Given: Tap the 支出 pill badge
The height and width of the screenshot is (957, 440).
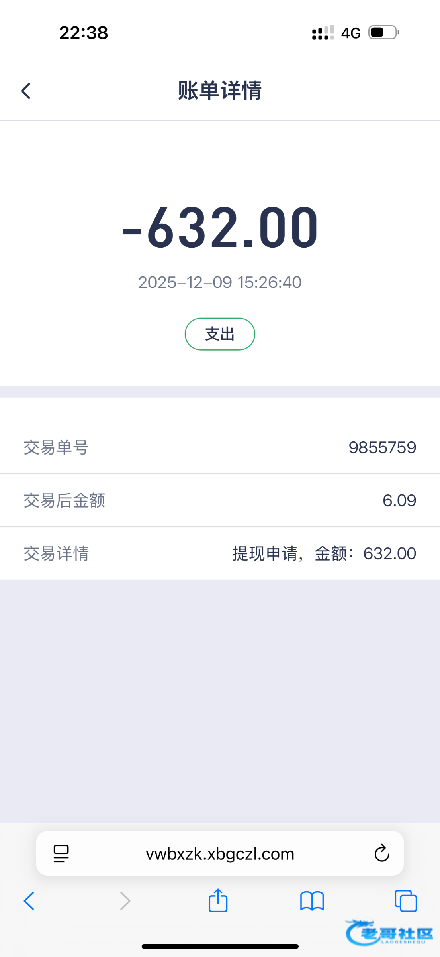Looking at the screenshot, I should coord(220,334).
